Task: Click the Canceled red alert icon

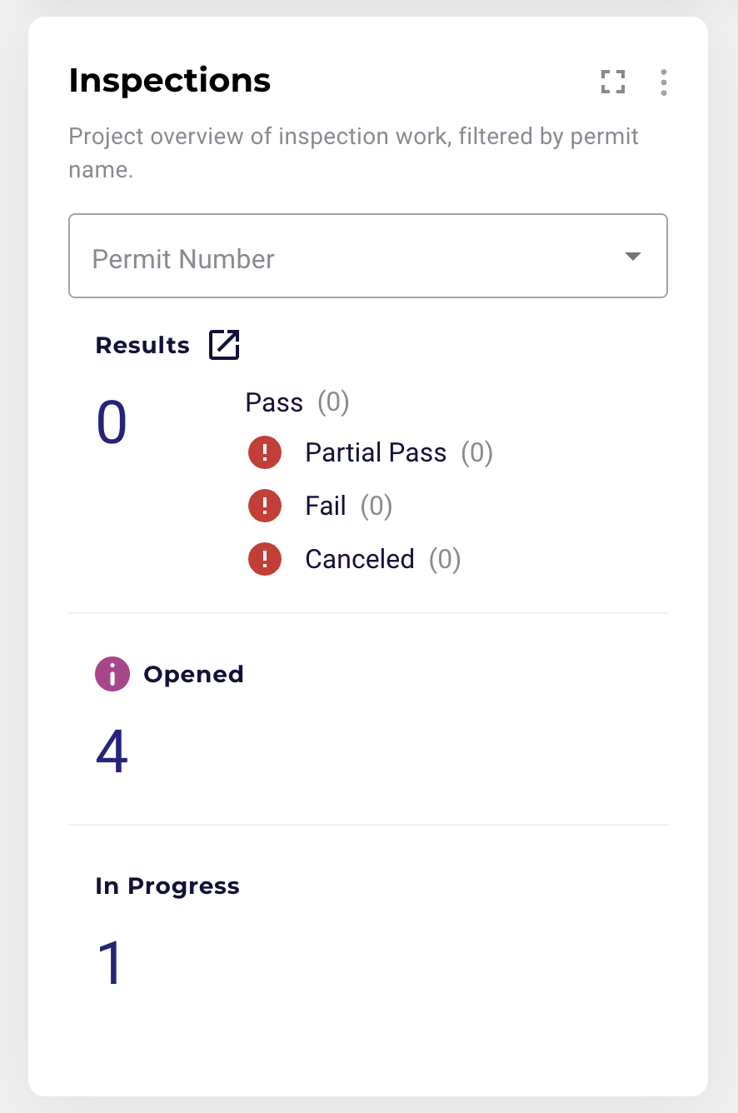Action: pos(265,559)
